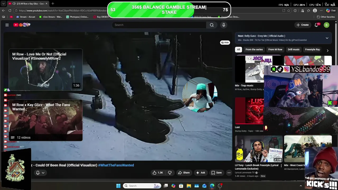This screenshot has width=338, height=190.
Task: Open options for Lil Tony video
Action: click(281, 166)
